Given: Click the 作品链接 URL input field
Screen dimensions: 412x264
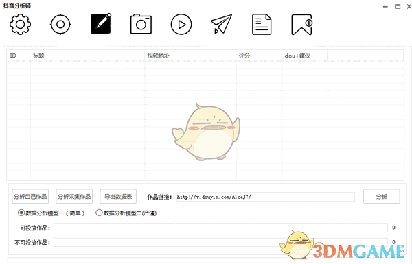Looking at the screenshot, I should coord(265,197).
